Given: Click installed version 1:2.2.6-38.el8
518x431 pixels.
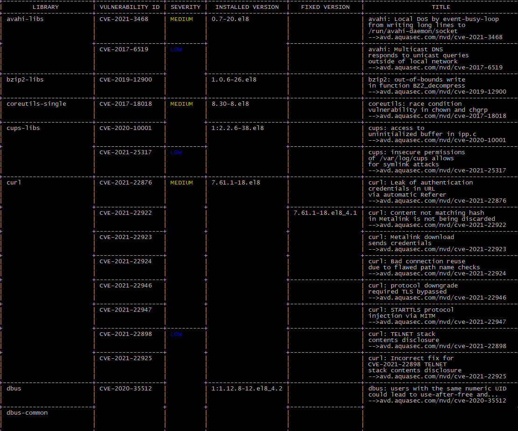Looking at the screenshot, I should coord(237,128).
